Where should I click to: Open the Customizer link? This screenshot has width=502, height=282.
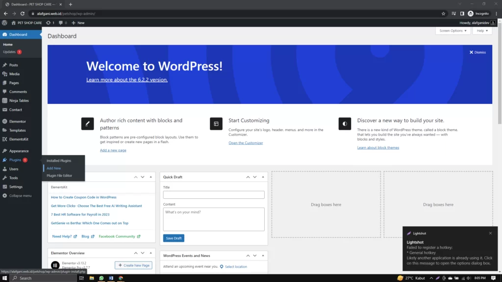point(246,143)
